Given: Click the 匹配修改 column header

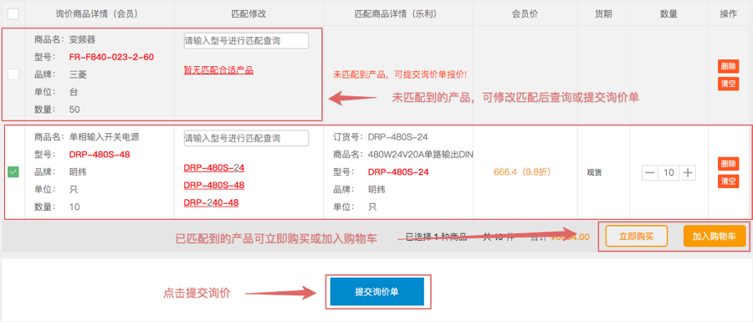Looking at the screenshot, I should (248, 14).
